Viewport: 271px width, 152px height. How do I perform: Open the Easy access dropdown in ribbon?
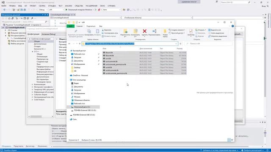coord(177,33)
